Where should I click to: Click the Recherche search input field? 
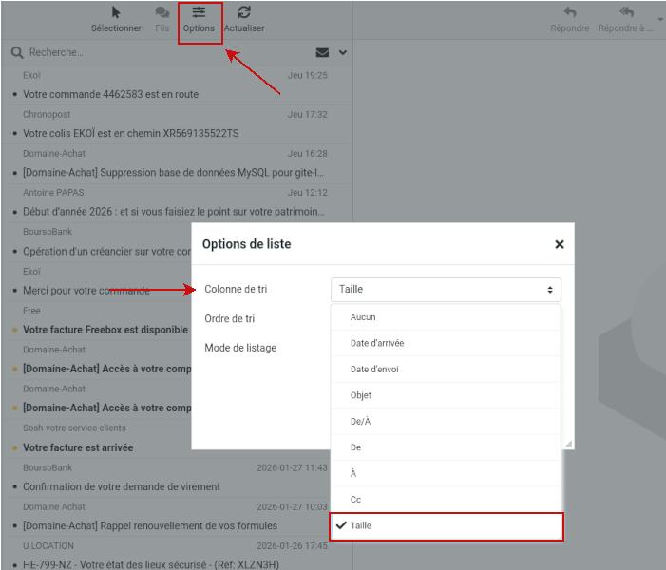pos(162,53)
